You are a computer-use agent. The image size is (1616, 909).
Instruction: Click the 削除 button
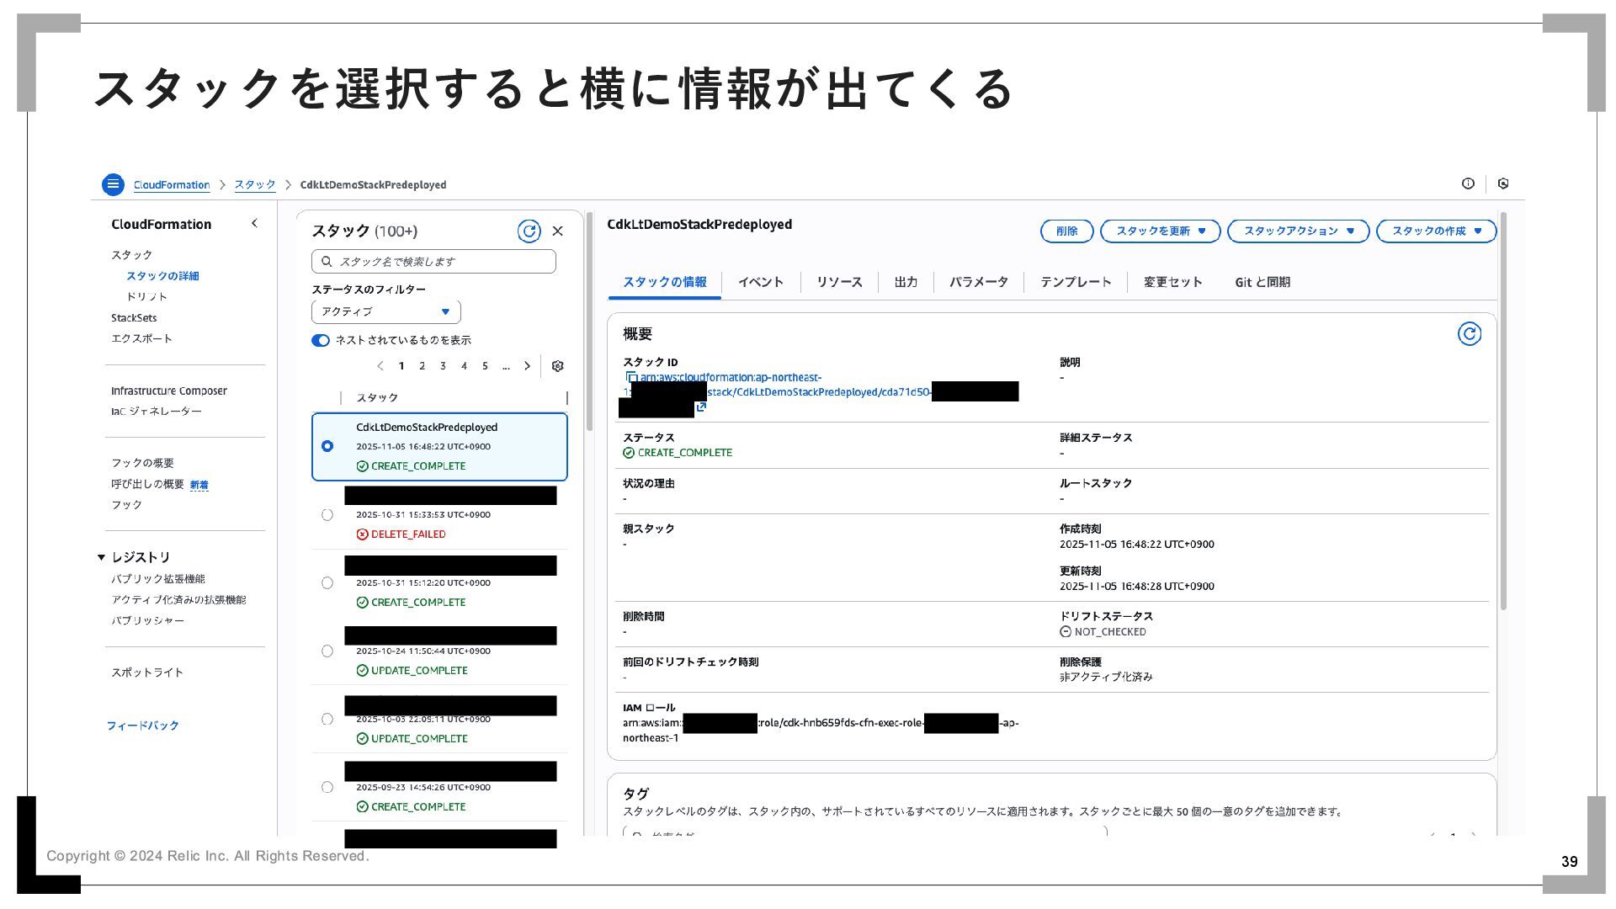[1066, 231]
